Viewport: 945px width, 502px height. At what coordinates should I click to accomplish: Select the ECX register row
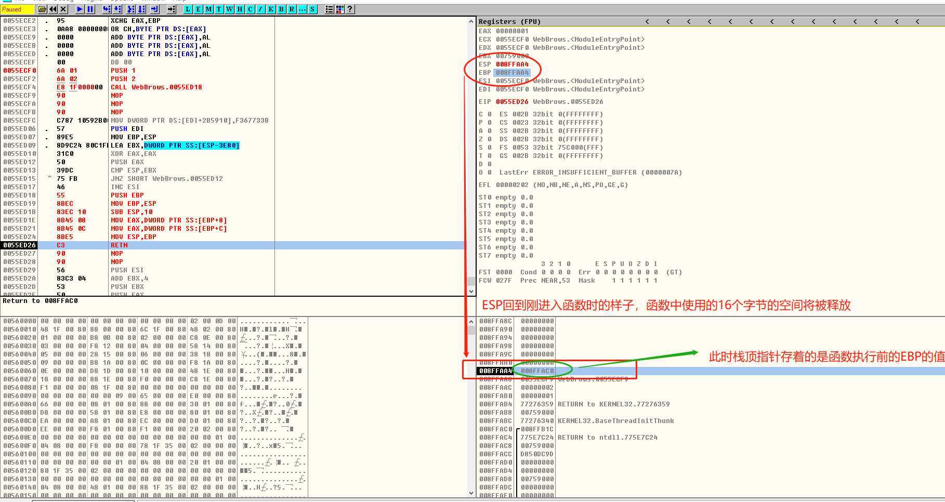(561, 39)
